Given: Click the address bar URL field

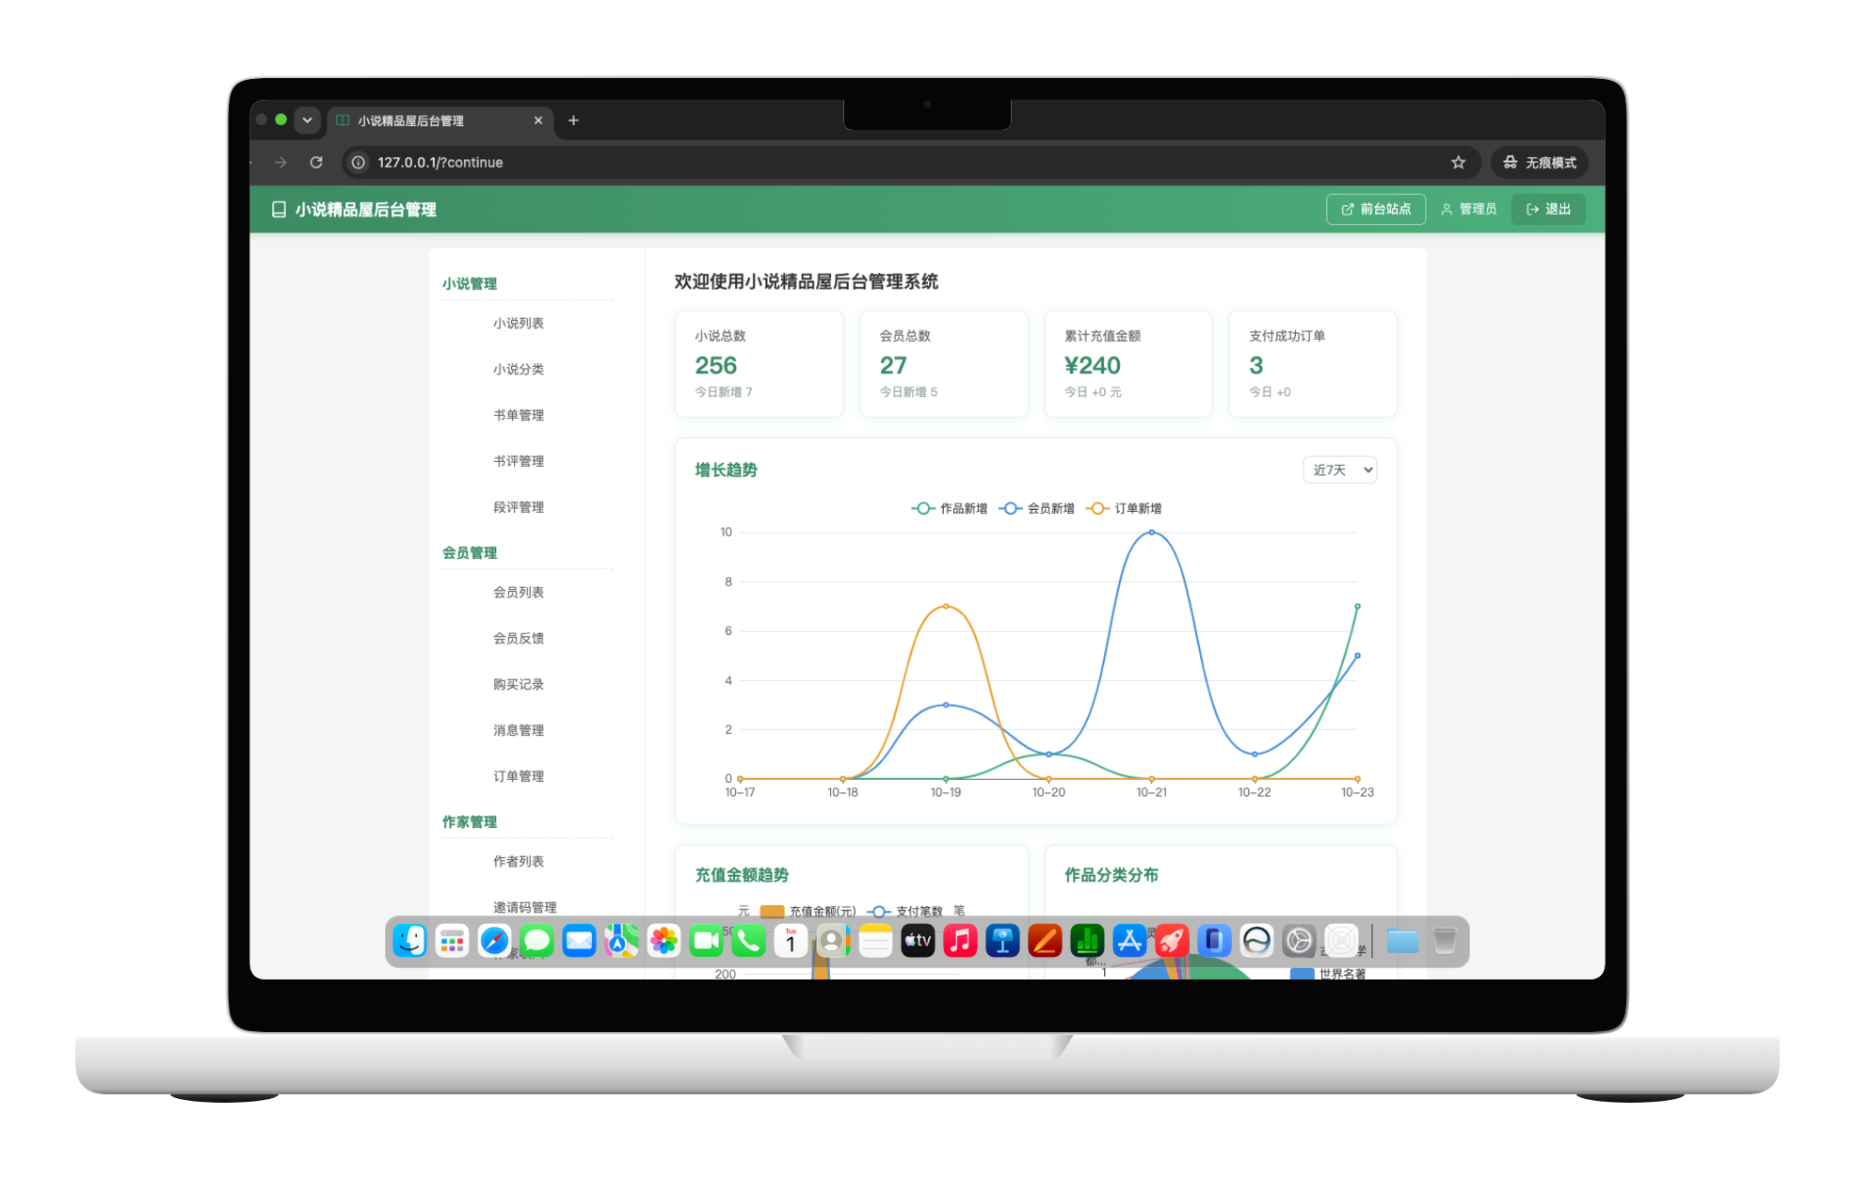Looking at the screenshot, I should [x=904, y=163].
